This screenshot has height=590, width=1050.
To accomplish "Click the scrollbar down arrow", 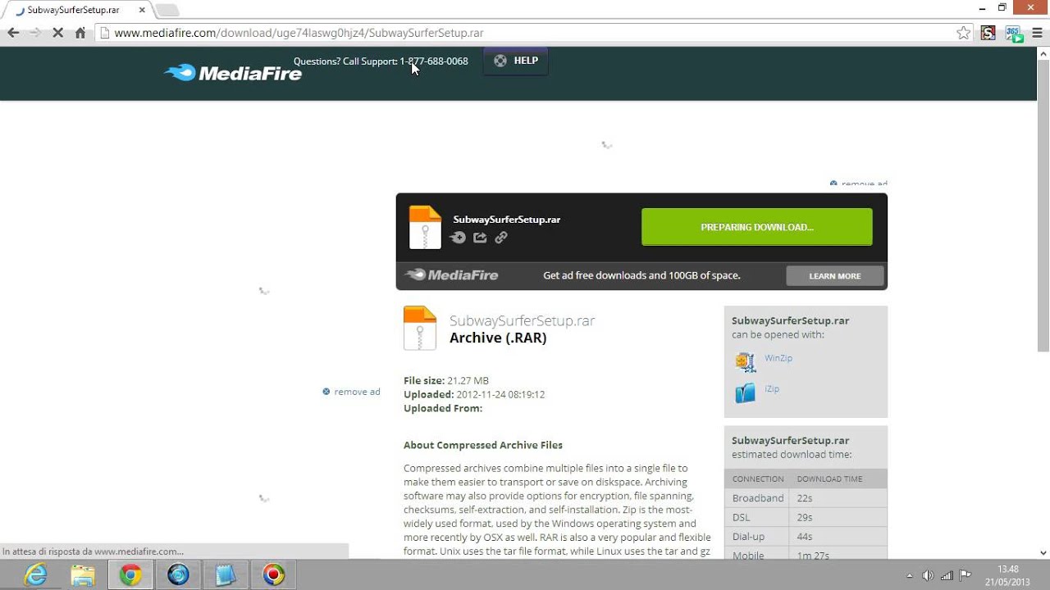I will point(1043,553).
